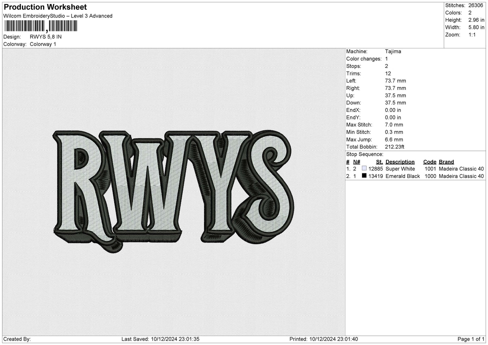488x345 pixels.
Task: Click the Machine value Tajima
Action: click(x=393, y=51)
